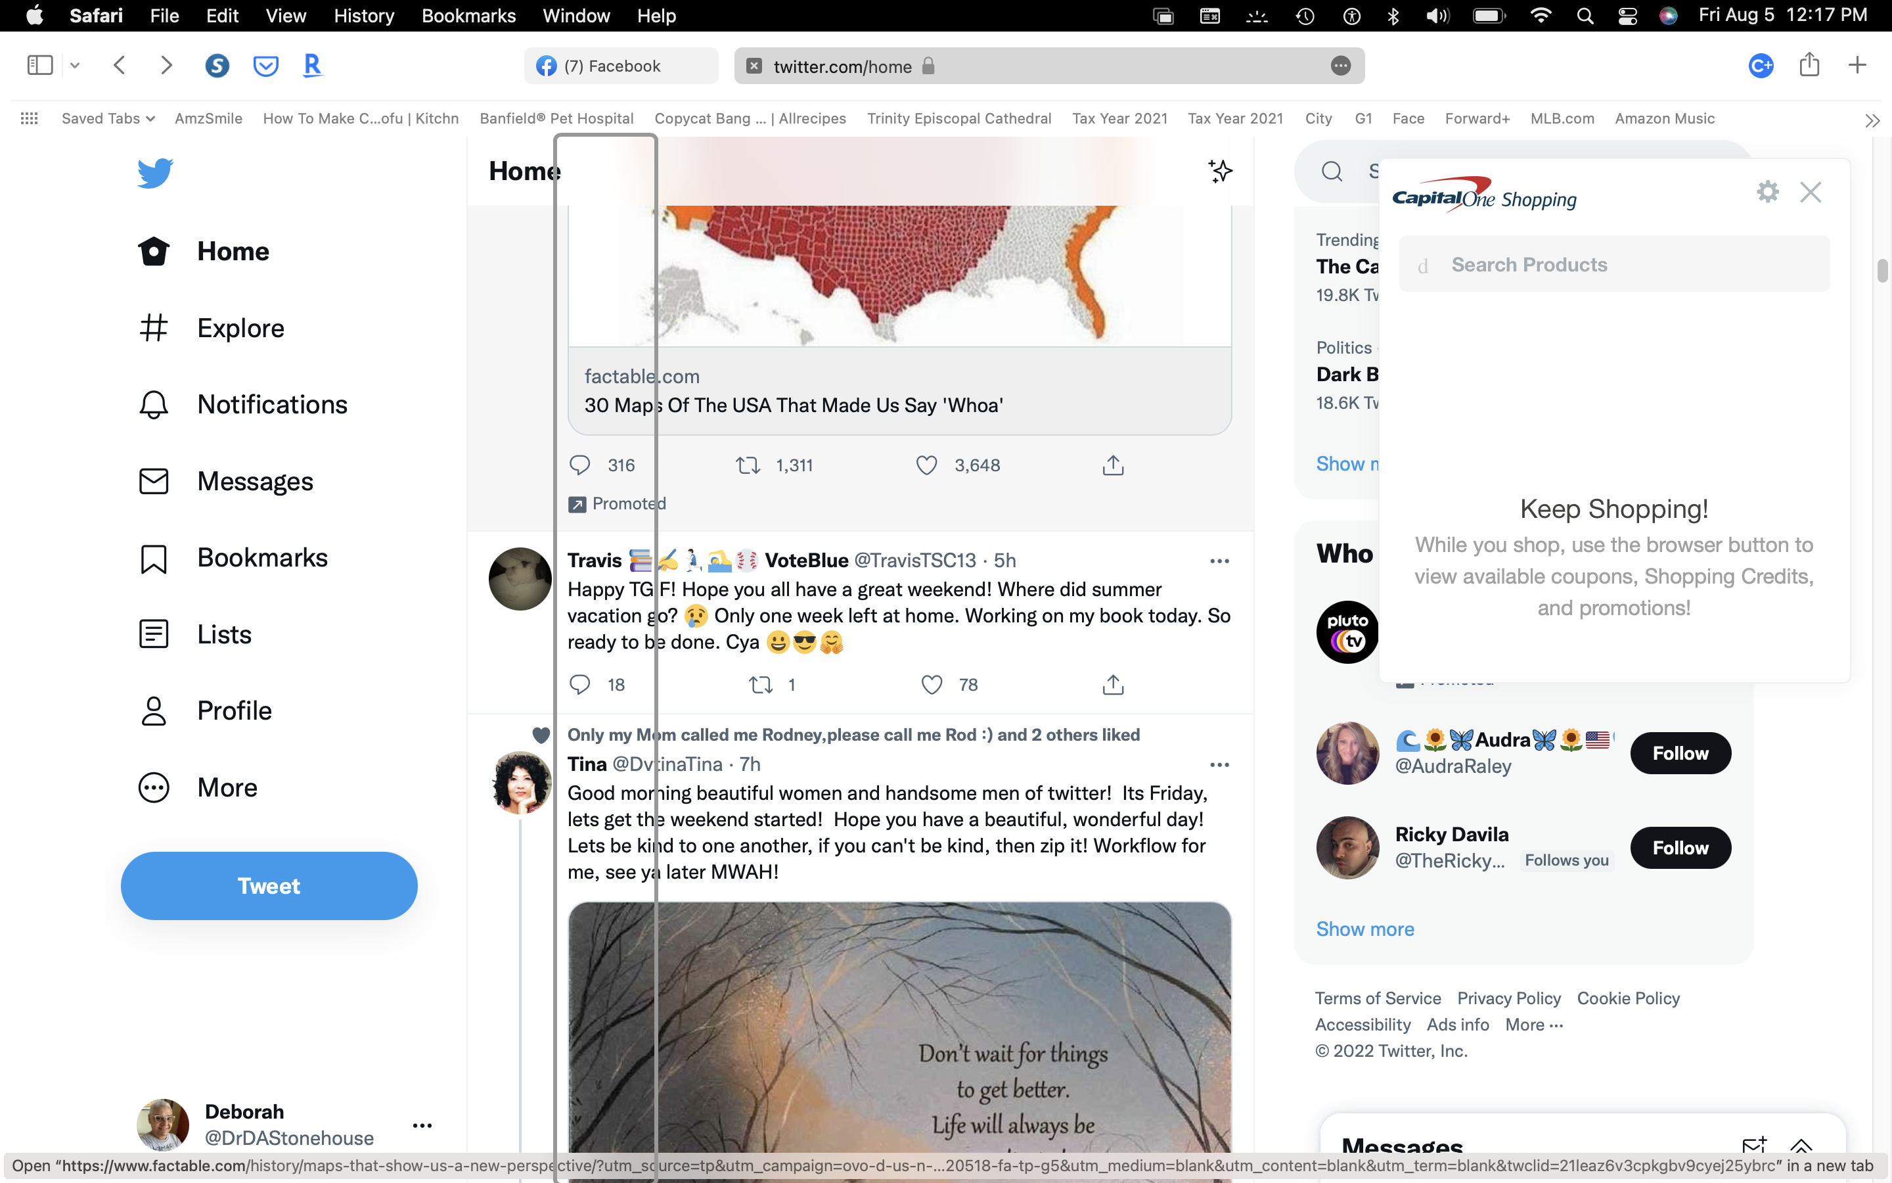Click the page vertical scrollbar thumb
Image resolution: width=1892 pixels, height=1183 pixels.
[x=1882, y=270]
